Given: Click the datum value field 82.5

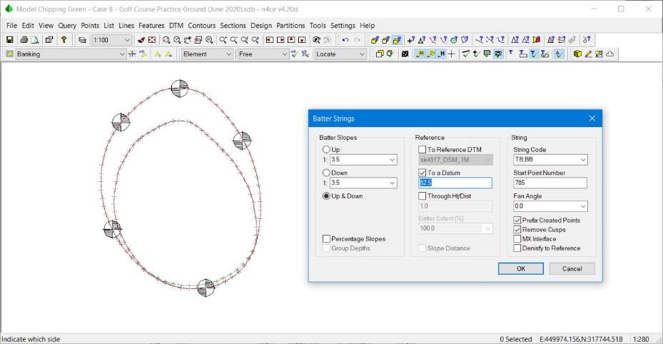Looking at the screenshot, I should pyautogui.click(x=455, y=183).
